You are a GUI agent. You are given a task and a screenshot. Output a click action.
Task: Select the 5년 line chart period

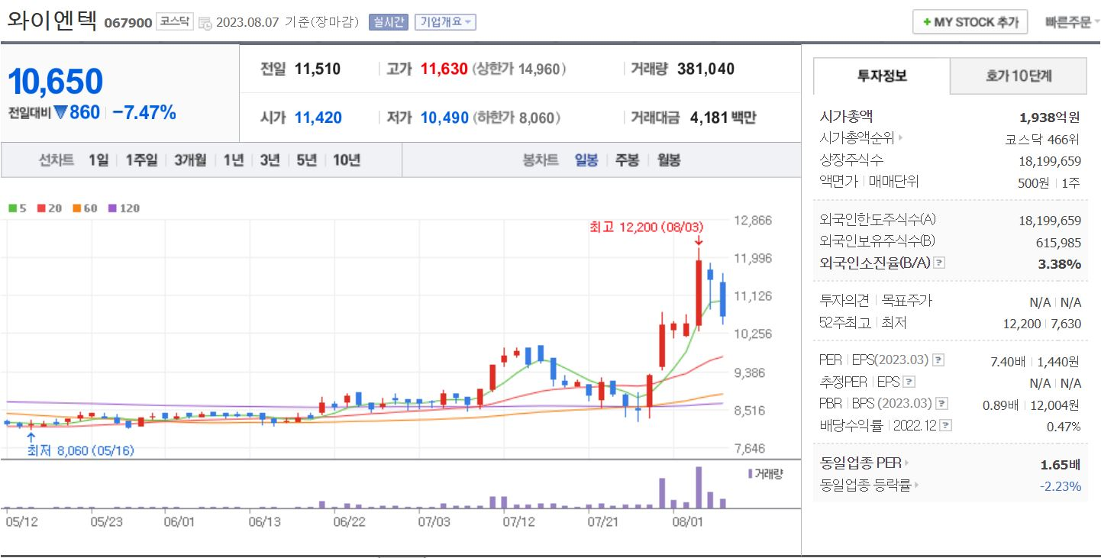306,160
